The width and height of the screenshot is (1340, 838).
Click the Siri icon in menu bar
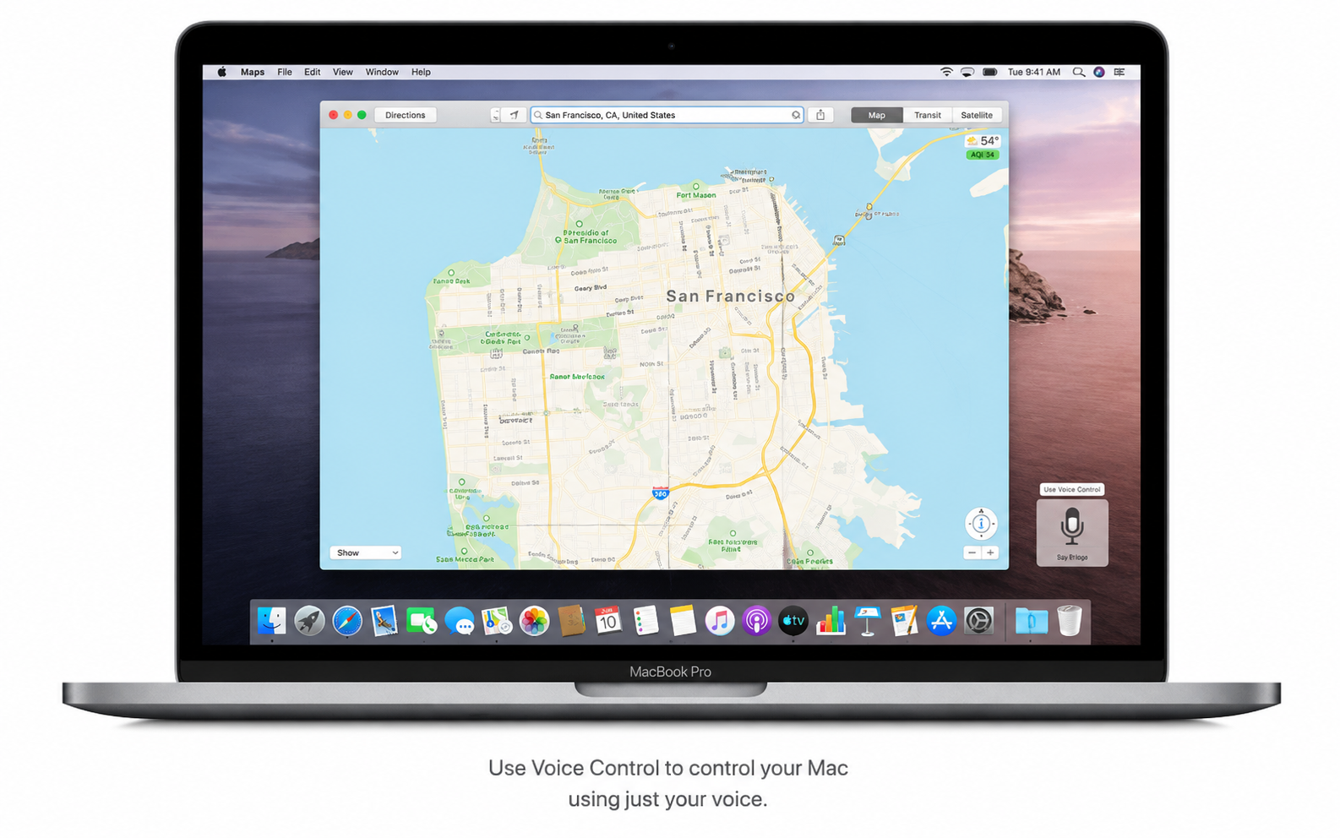coord(1099,73)
